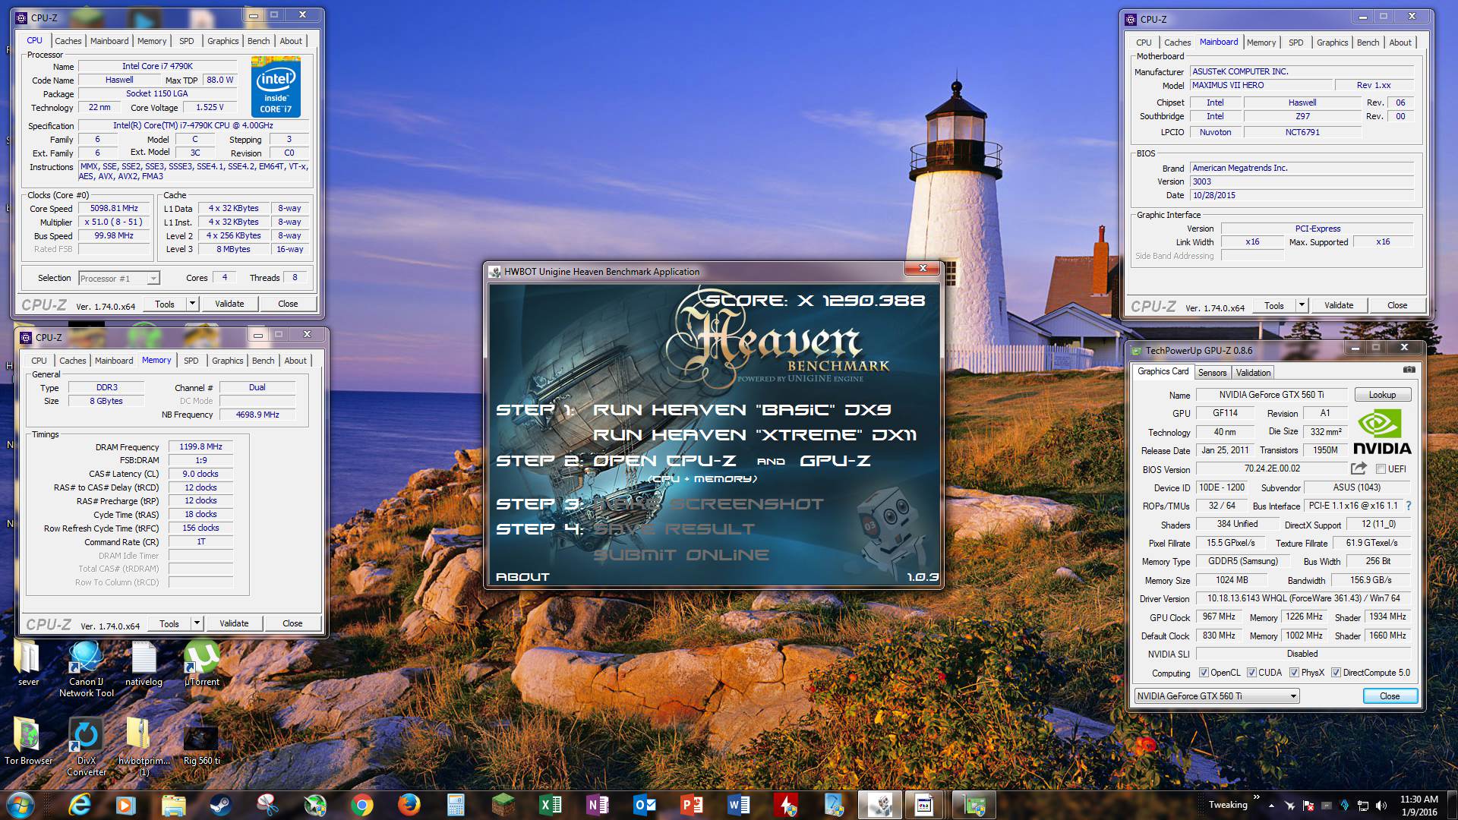Toggle the UEFI checkbox in GPU-Z

[1381, 469]
